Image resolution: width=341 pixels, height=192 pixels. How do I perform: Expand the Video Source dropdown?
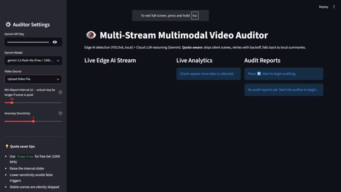click(x=33, y=79)
